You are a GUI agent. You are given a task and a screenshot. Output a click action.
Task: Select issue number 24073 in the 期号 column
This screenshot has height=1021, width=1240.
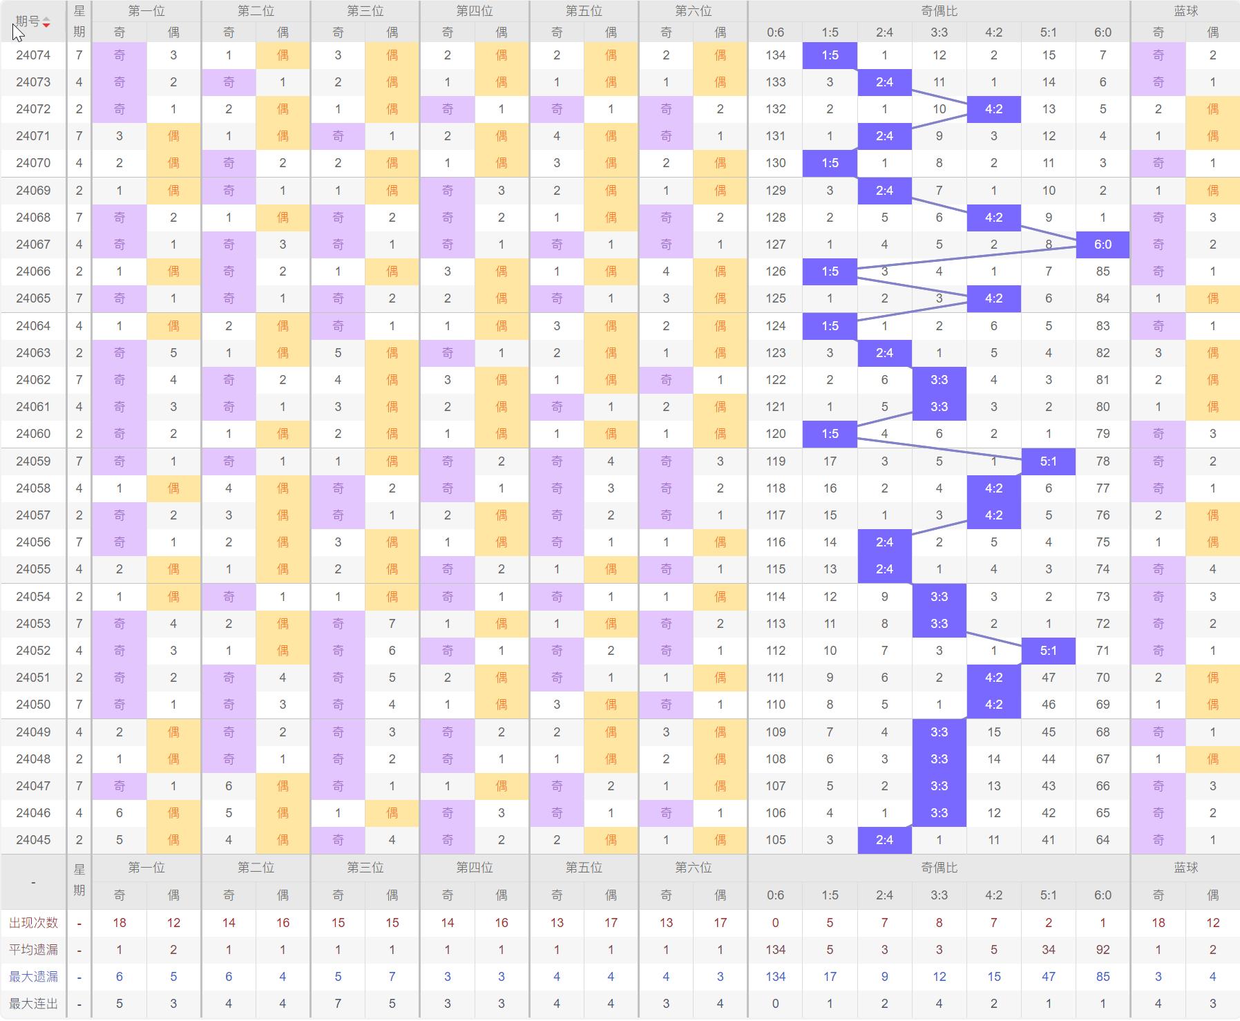coord(33,82)
